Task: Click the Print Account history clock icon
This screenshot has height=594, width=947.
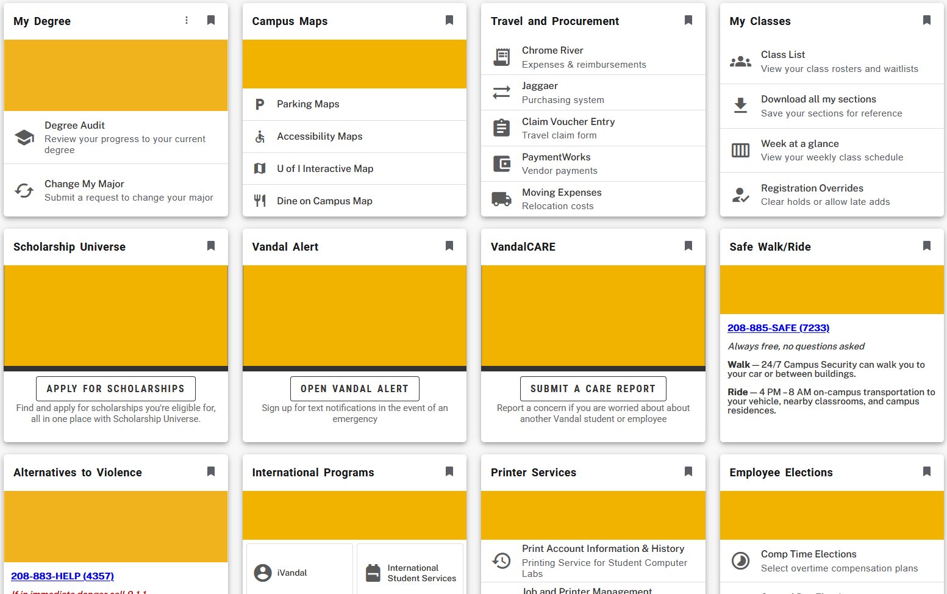Action: tap(501, 560)
